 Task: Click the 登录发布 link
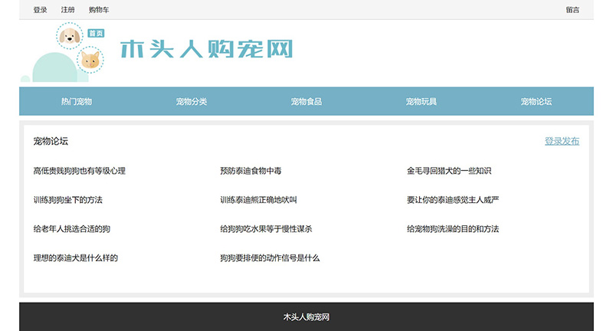click(x=562, y=141)
